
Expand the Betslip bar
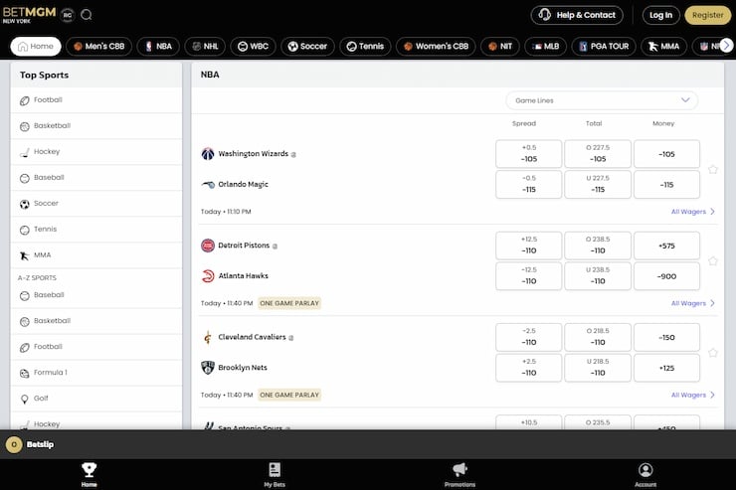(368, 444)
